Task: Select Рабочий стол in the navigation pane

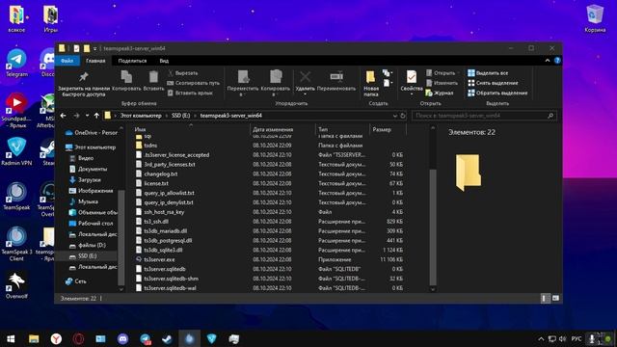Action: [91, 223]
